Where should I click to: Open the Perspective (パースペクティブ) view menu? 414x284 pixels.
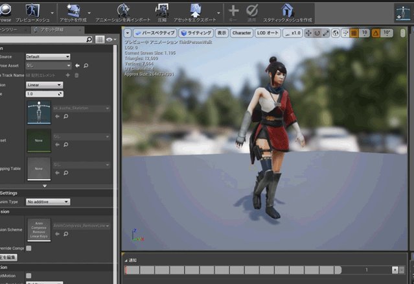(x=155, y=33)
